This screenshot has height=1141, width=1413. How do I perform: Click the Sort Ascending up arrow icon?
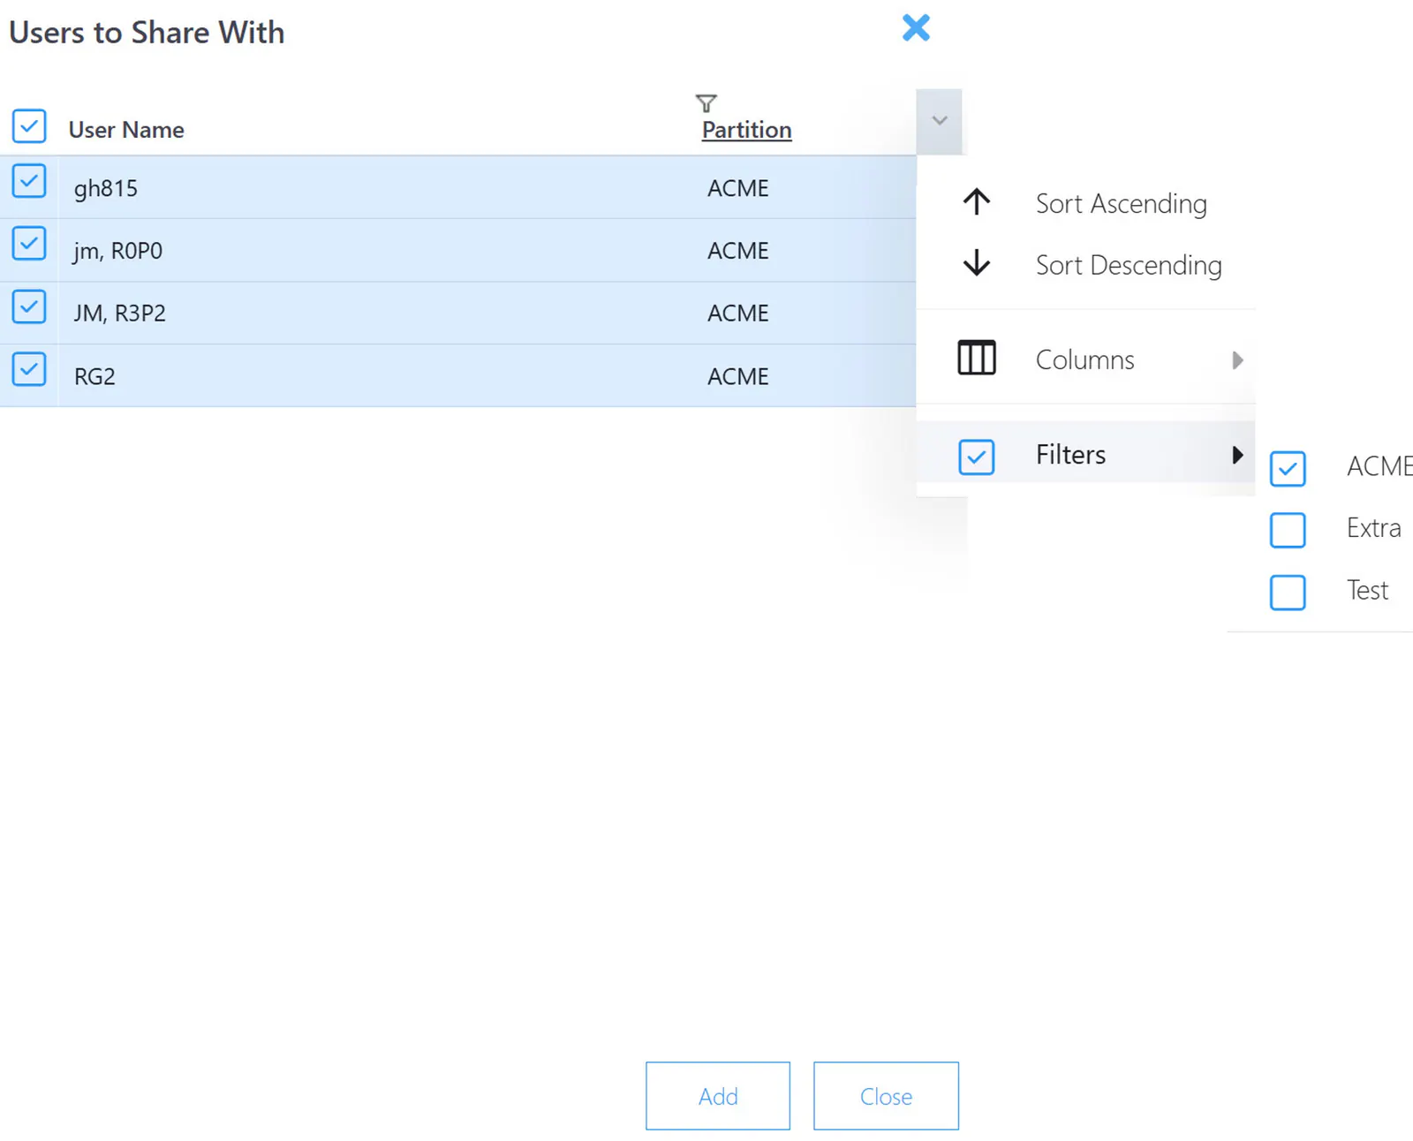coord(977,202)
